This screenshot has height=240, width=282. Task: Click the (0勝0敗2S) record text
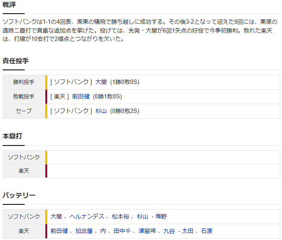[125, 111]
